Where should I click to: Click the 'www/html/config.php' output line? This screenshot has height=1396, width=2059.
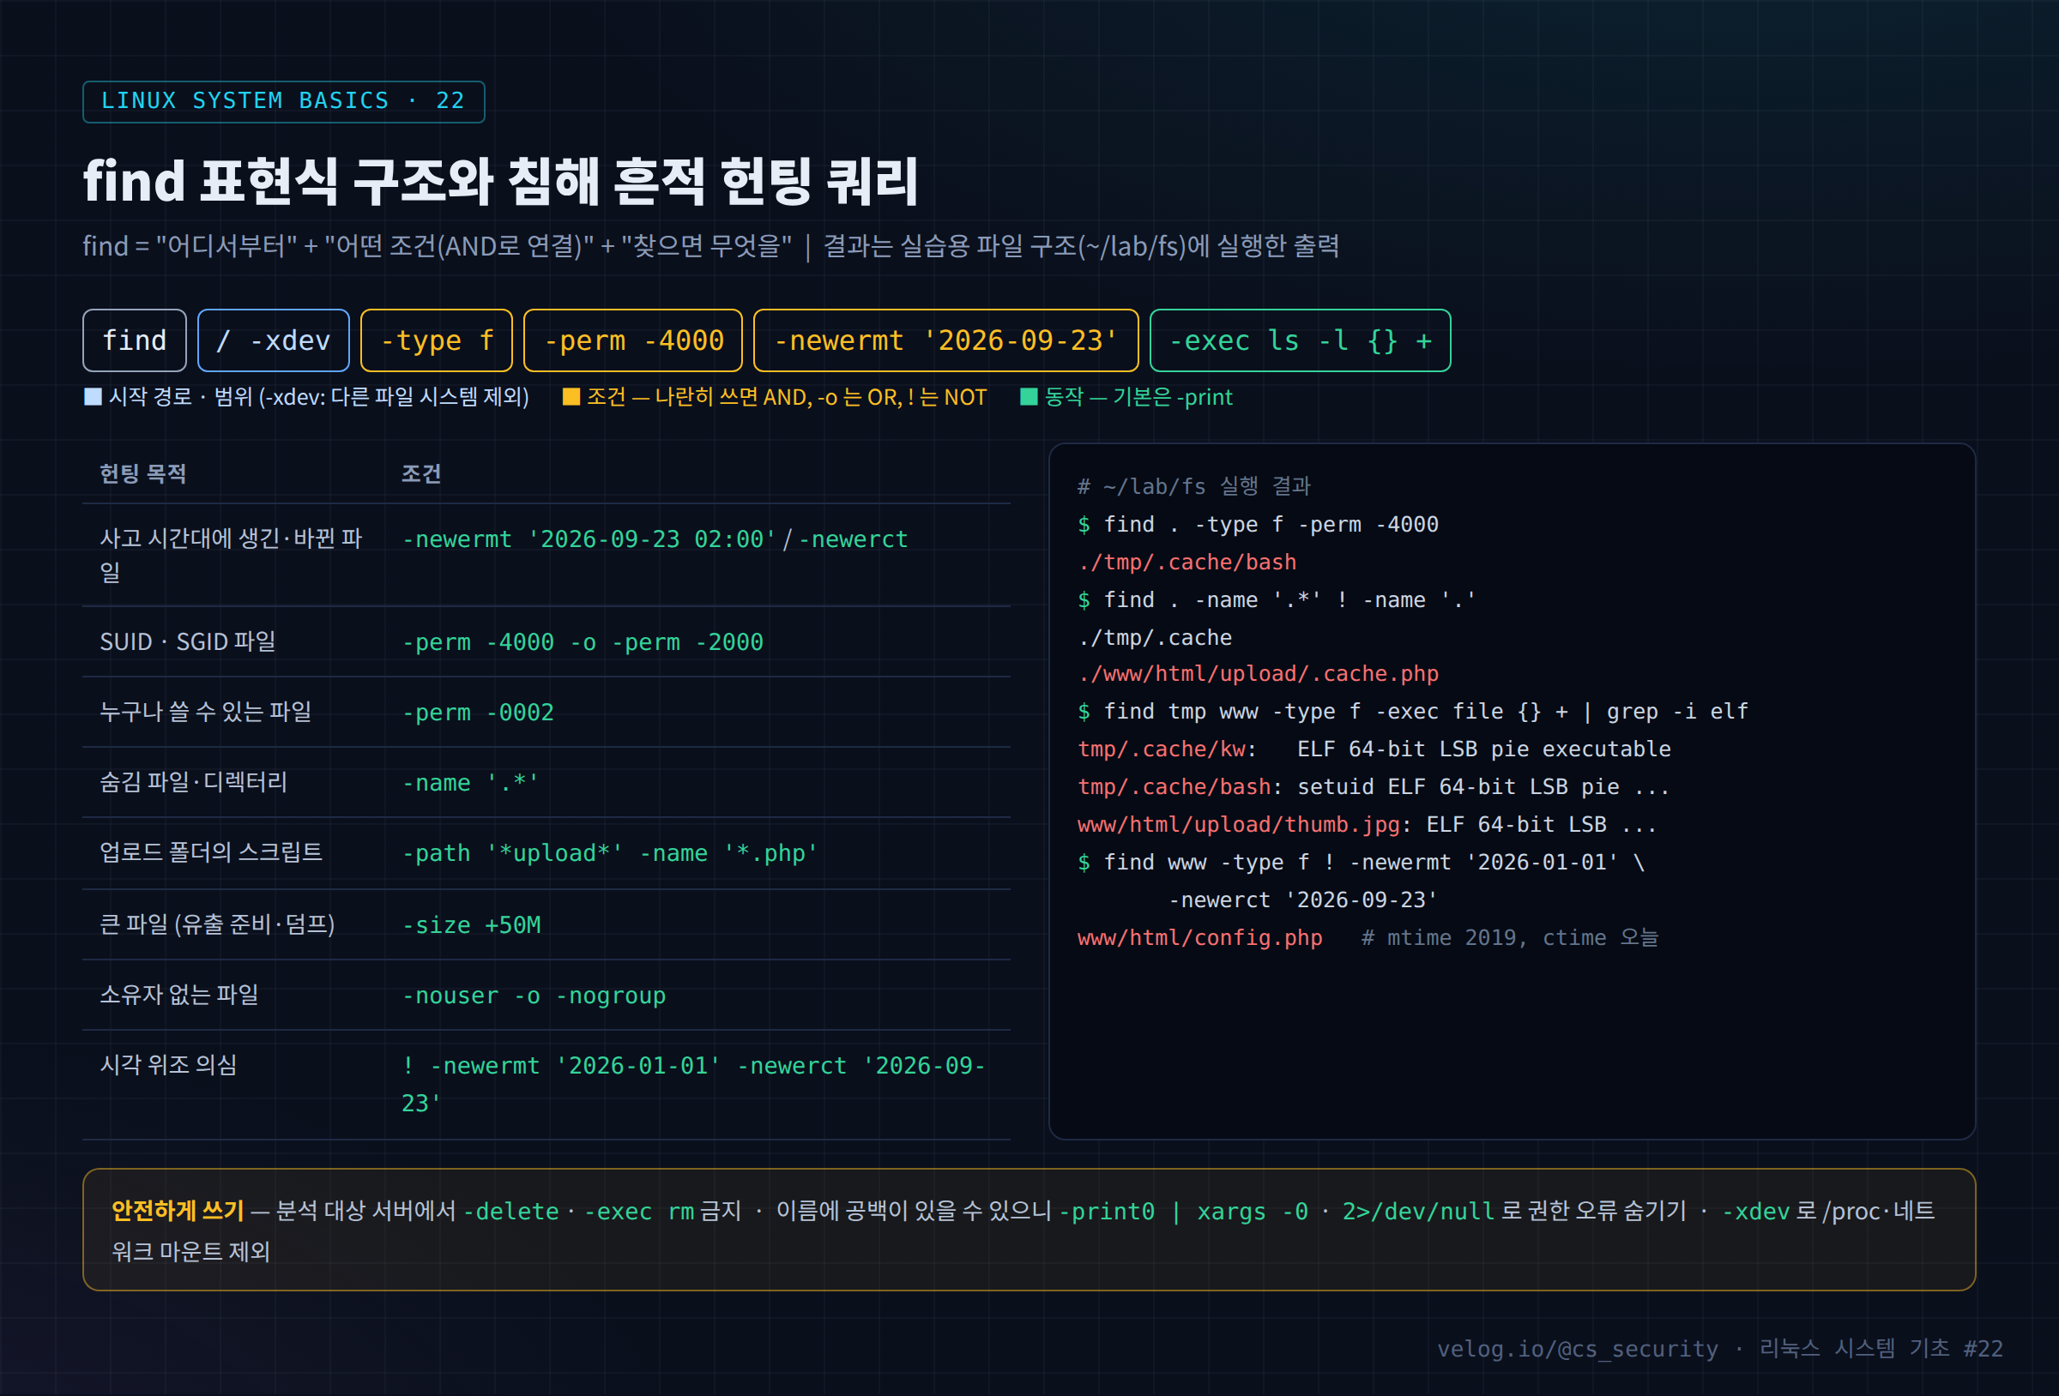pyautogui.click(x=1199, y=937)
